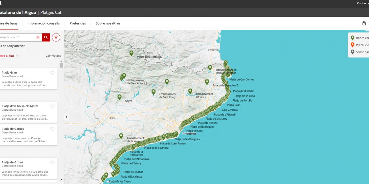Click the beach list scrollbar up arrow
This screenshot has width=369, height=184.
tap(61, 61)
